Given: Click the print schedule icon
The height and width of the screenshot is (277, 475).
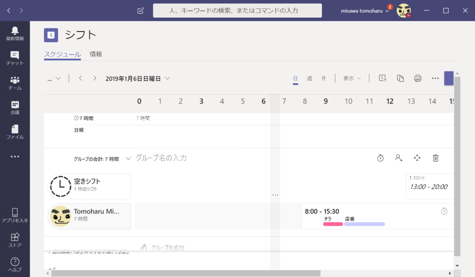Looking at the screenshot, I should tap(417, 78).
